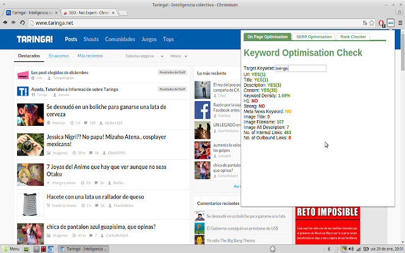Click the T! icon beside the Ayuda post
Image resolution: width=405 pixels, height=253 pixels.
[x=23, y=91]
